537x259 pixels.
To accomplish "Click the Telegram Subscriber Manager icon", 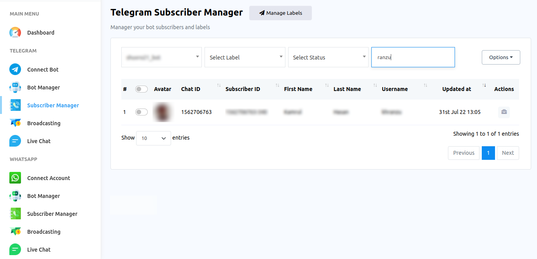I will click(15, 105).
